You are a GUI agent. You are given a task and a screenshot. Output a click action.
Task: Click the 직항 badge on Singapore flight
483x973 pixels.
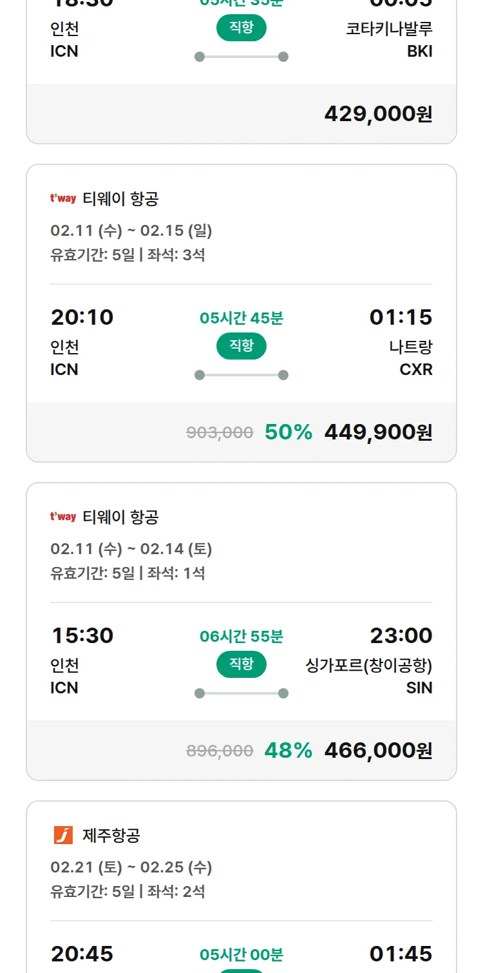(241, 665)
